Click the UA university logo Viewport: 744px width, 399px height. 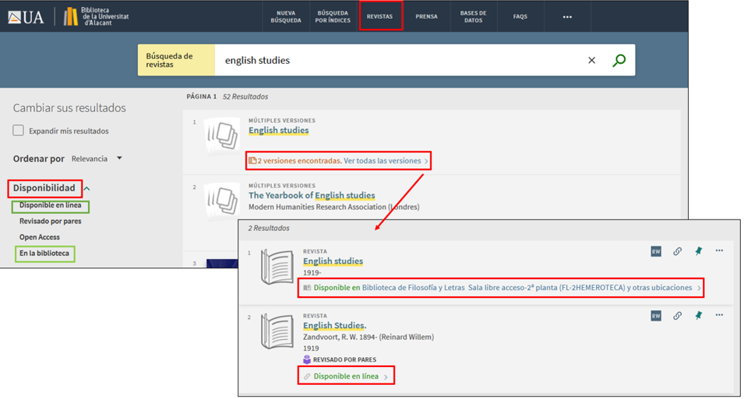pyautogui.click(x=26, y=16)
